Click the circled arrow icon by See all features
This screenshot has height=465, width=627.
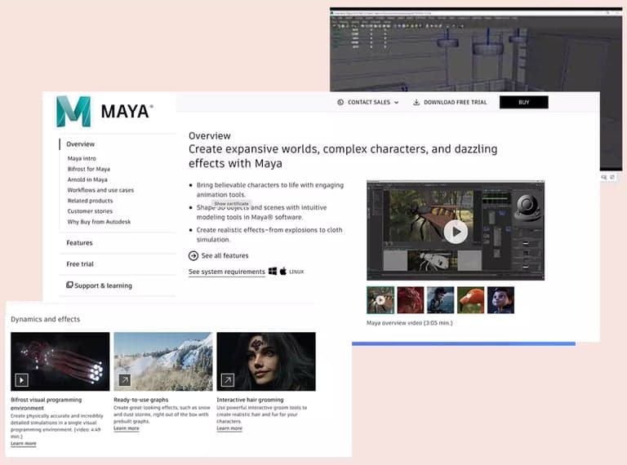(x=193, y=255)
